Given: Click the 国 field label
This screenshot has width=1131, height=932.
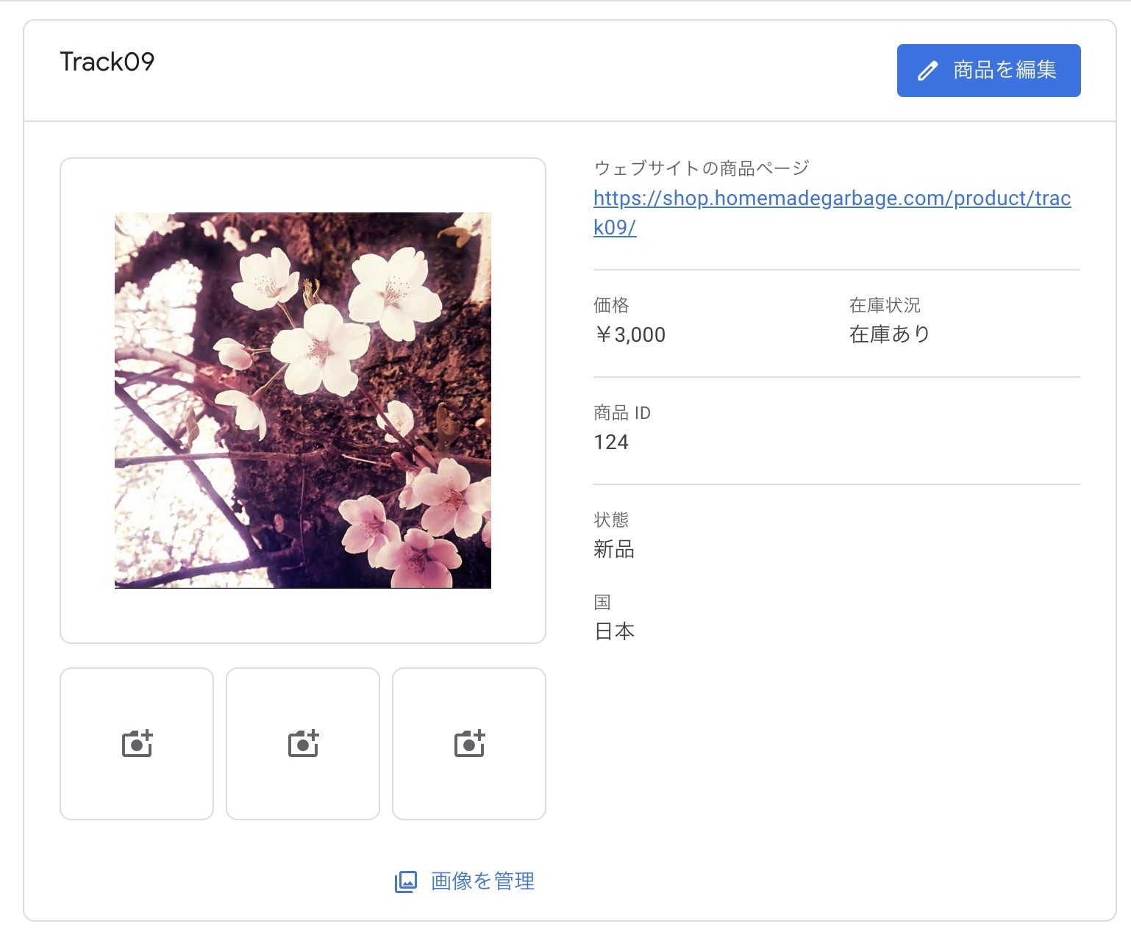Looking at the screenshot, I should tap(602, 602).
